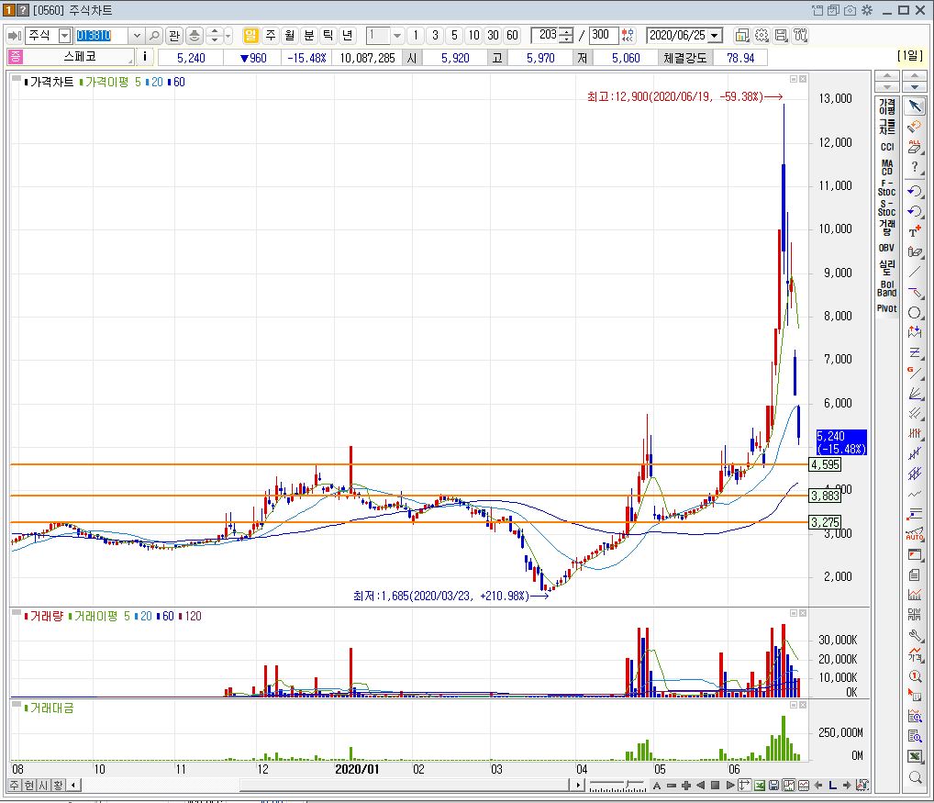Export chart data to Excel
934x803 pixels.
coord(760,786)
